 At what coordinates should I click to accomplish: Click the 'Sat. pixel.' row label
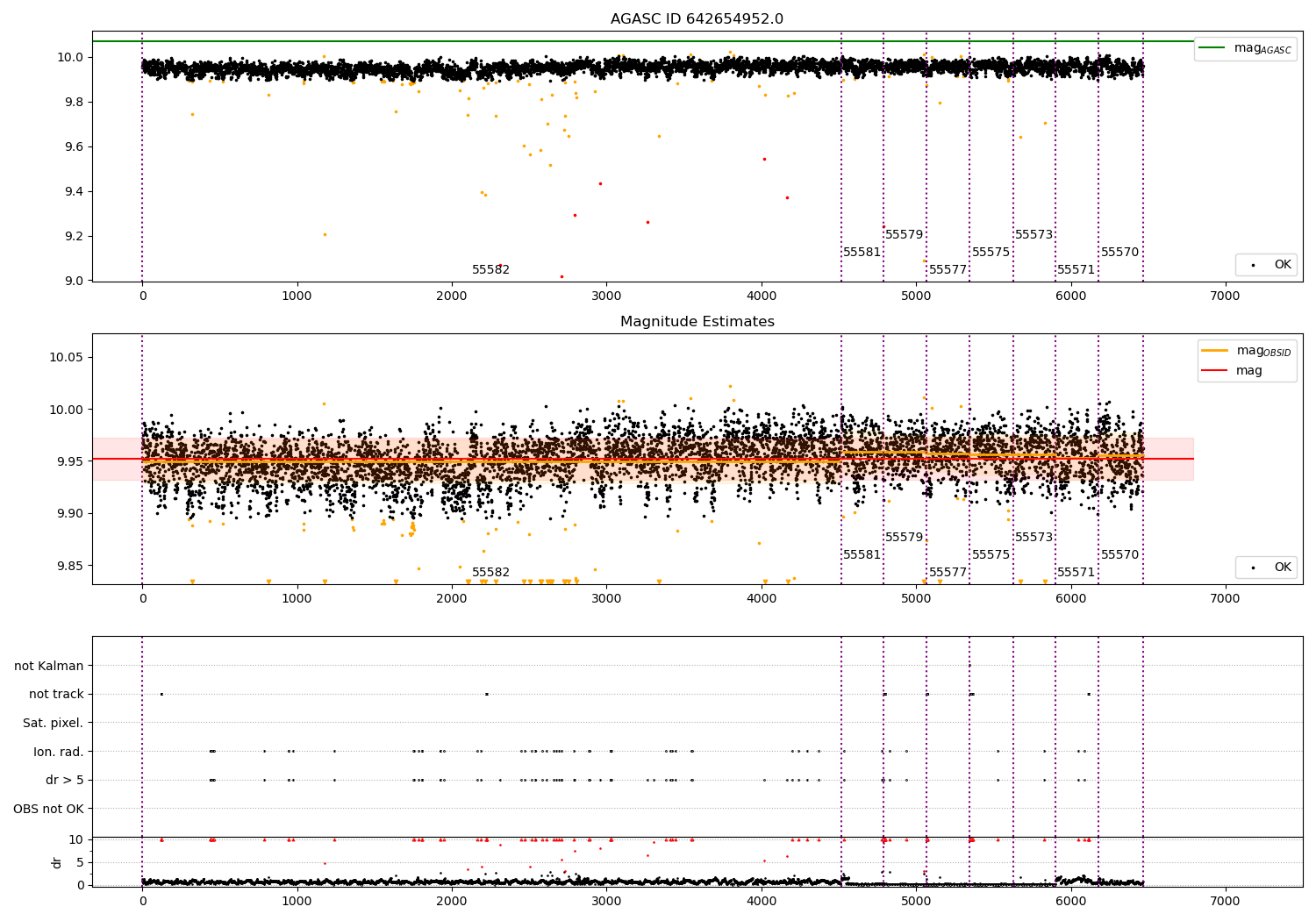[x=54, y=723]
